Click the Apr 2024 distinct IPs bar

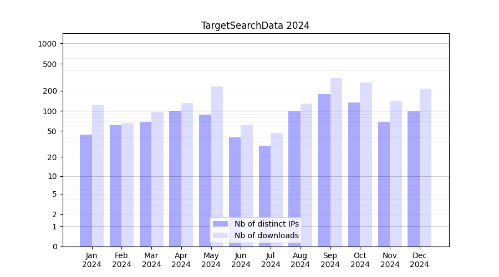(x=175, y=178)
